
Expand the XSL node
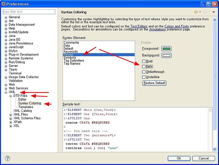pyautogui.click(x=11, y=126)
